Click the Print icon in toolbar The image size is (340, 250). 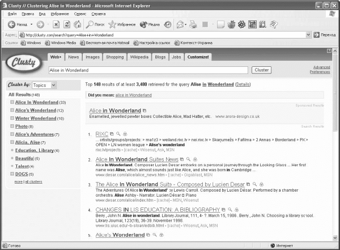[x=193, y=24]
